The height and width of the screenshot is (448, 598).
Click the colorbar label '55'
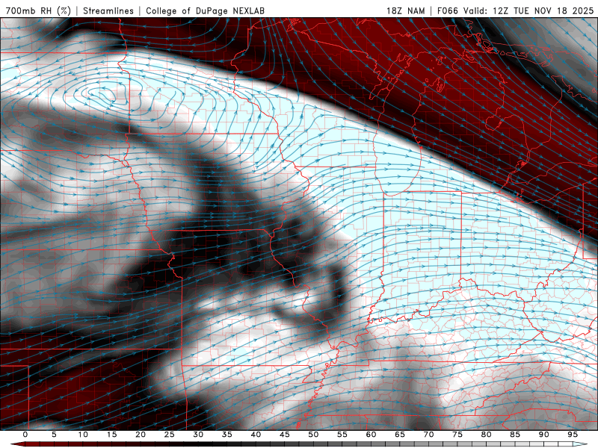342,435
